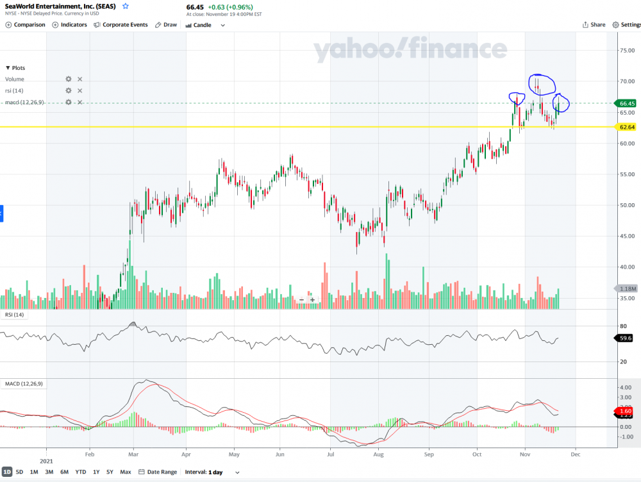
Task: Open the Comparison tool
Action: point(26,25)
